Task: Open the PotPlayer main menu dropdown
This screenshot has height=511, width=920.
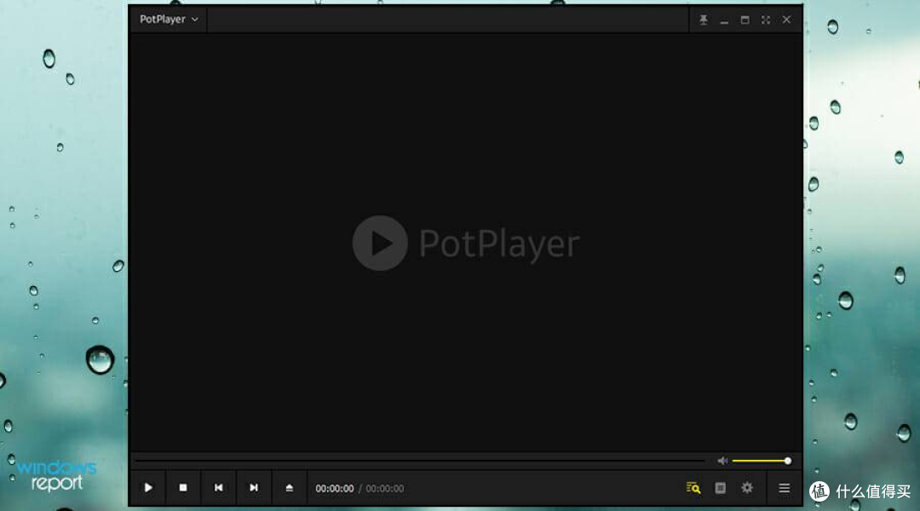Action: click(x=169, y=20)
